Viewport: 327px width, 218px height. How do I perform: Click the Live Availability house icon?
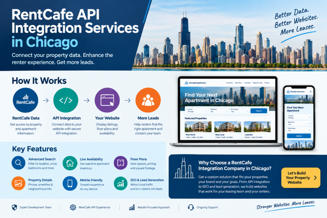pos(70,163)
